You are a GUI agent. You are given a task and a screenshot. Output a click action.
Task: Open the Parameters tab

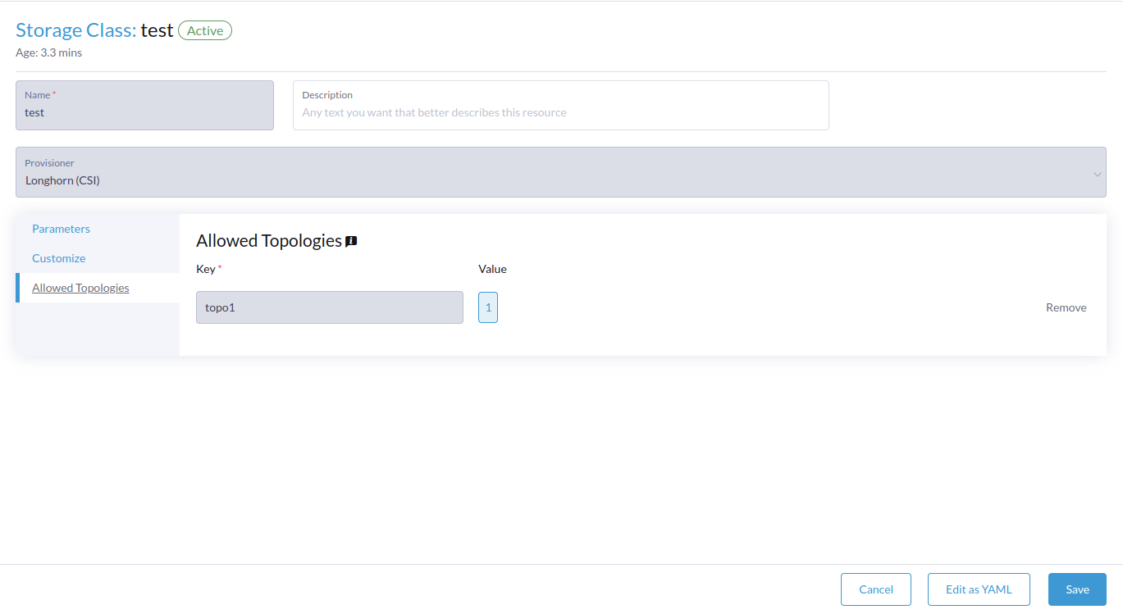61,229
